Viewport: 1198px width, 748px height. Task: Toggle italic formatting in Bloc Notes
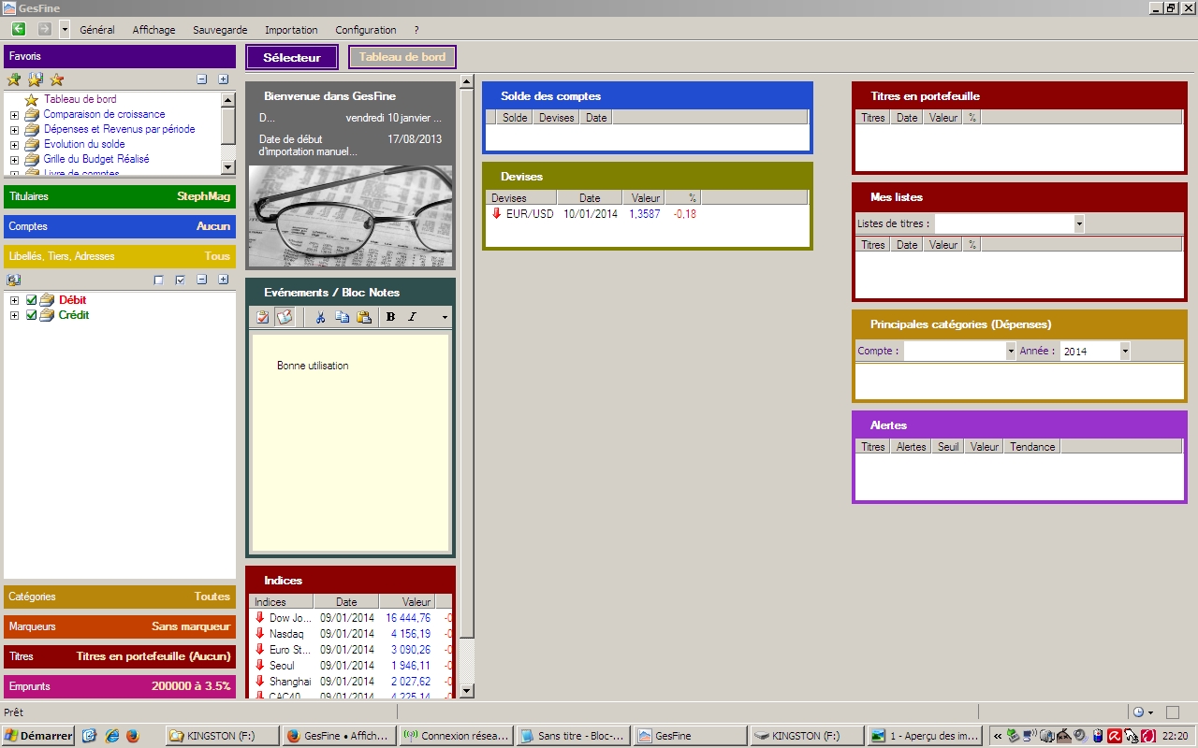coord(412,317)
